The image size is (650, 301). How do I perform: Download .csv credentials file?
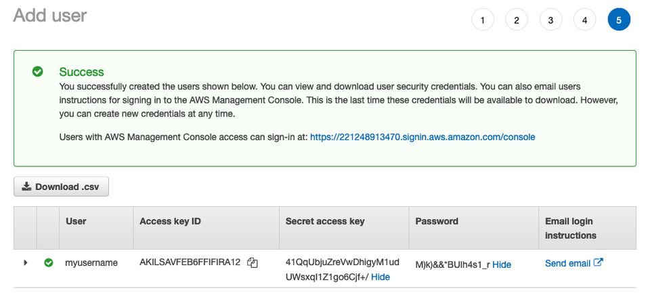coord(62,187)
